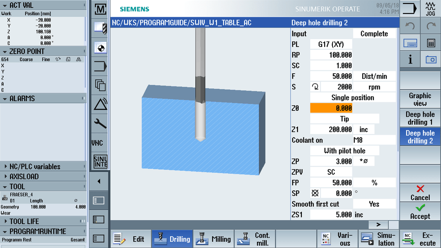Viewport: 441px width, 248px height.
Task: Open the diagnostics alarm triangle icon
Action: [x=100, y=104]
